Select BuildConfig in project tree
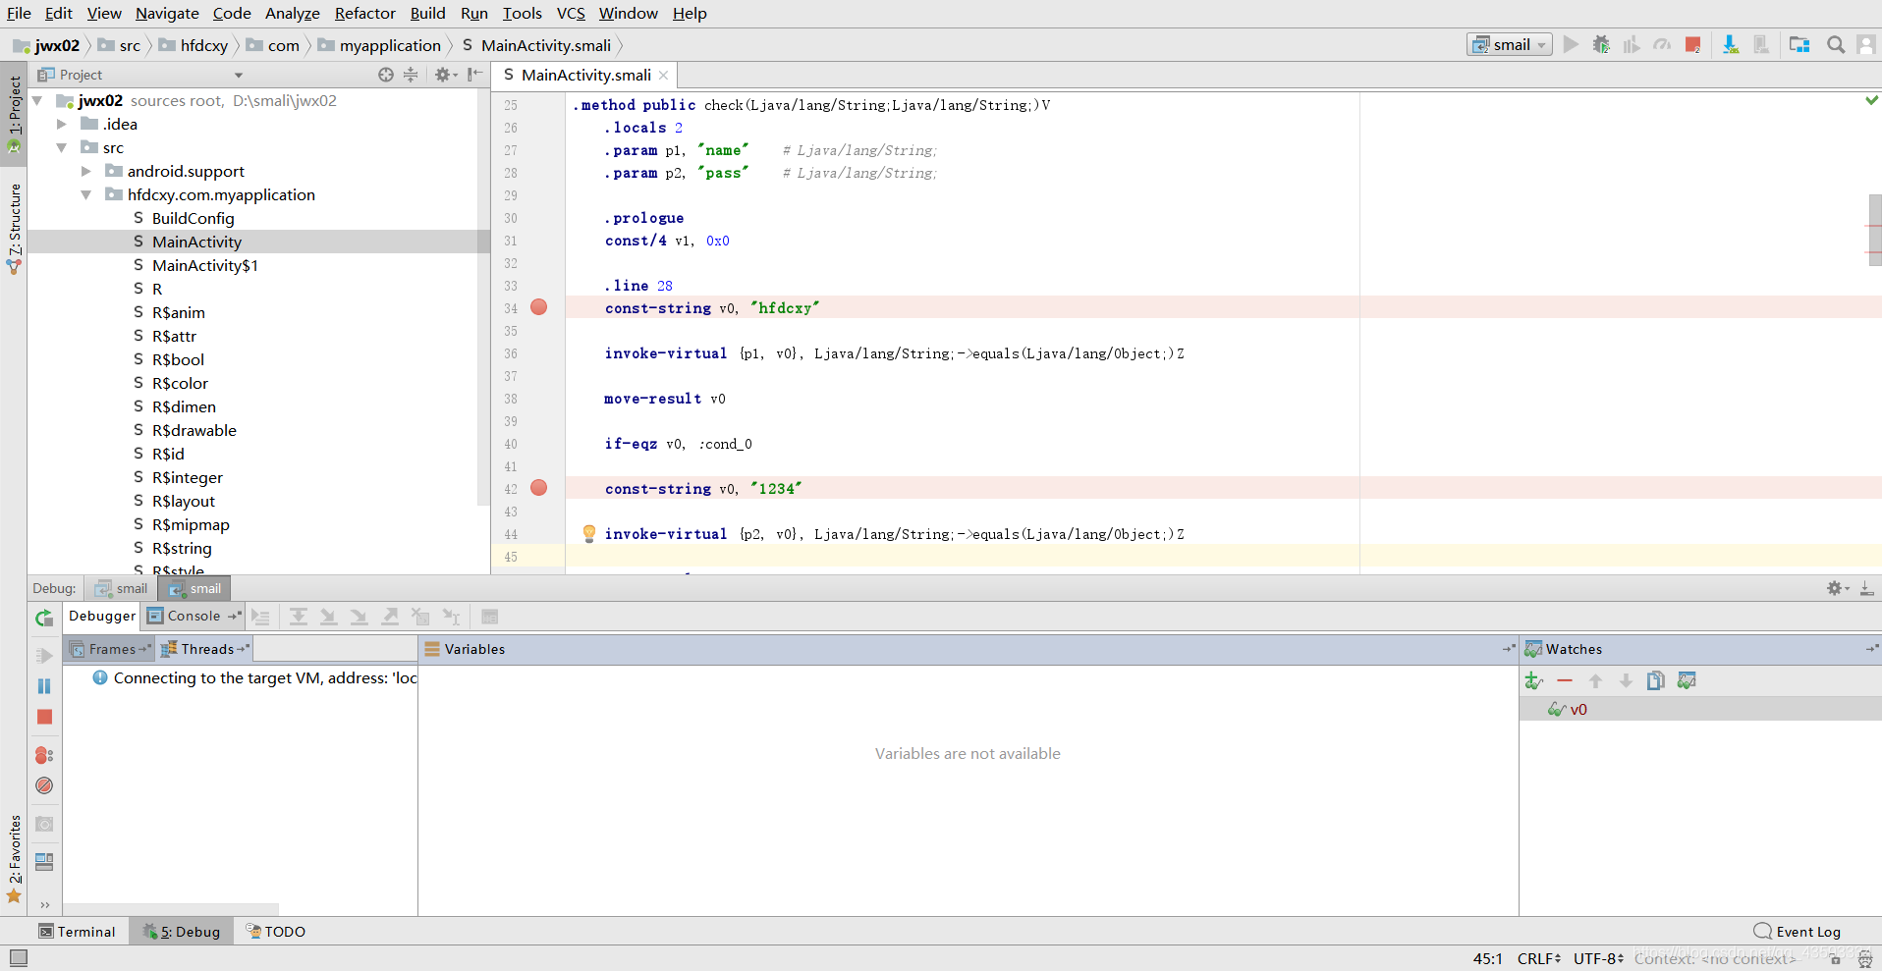 [193, 218]
